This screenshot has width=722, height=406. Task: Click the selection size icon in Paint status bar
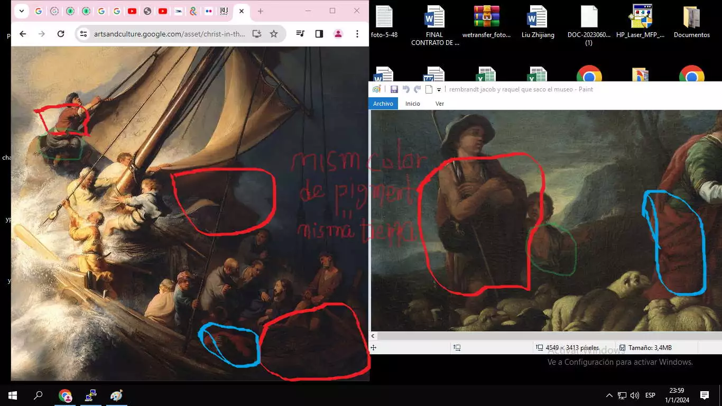click(457, 347)
